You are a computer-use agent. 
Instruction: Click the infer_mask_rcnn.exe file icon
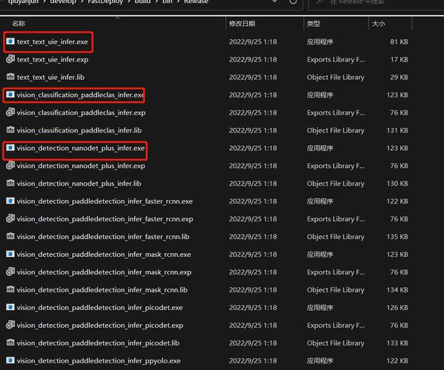pyautogui.click(x=10, y=254)
